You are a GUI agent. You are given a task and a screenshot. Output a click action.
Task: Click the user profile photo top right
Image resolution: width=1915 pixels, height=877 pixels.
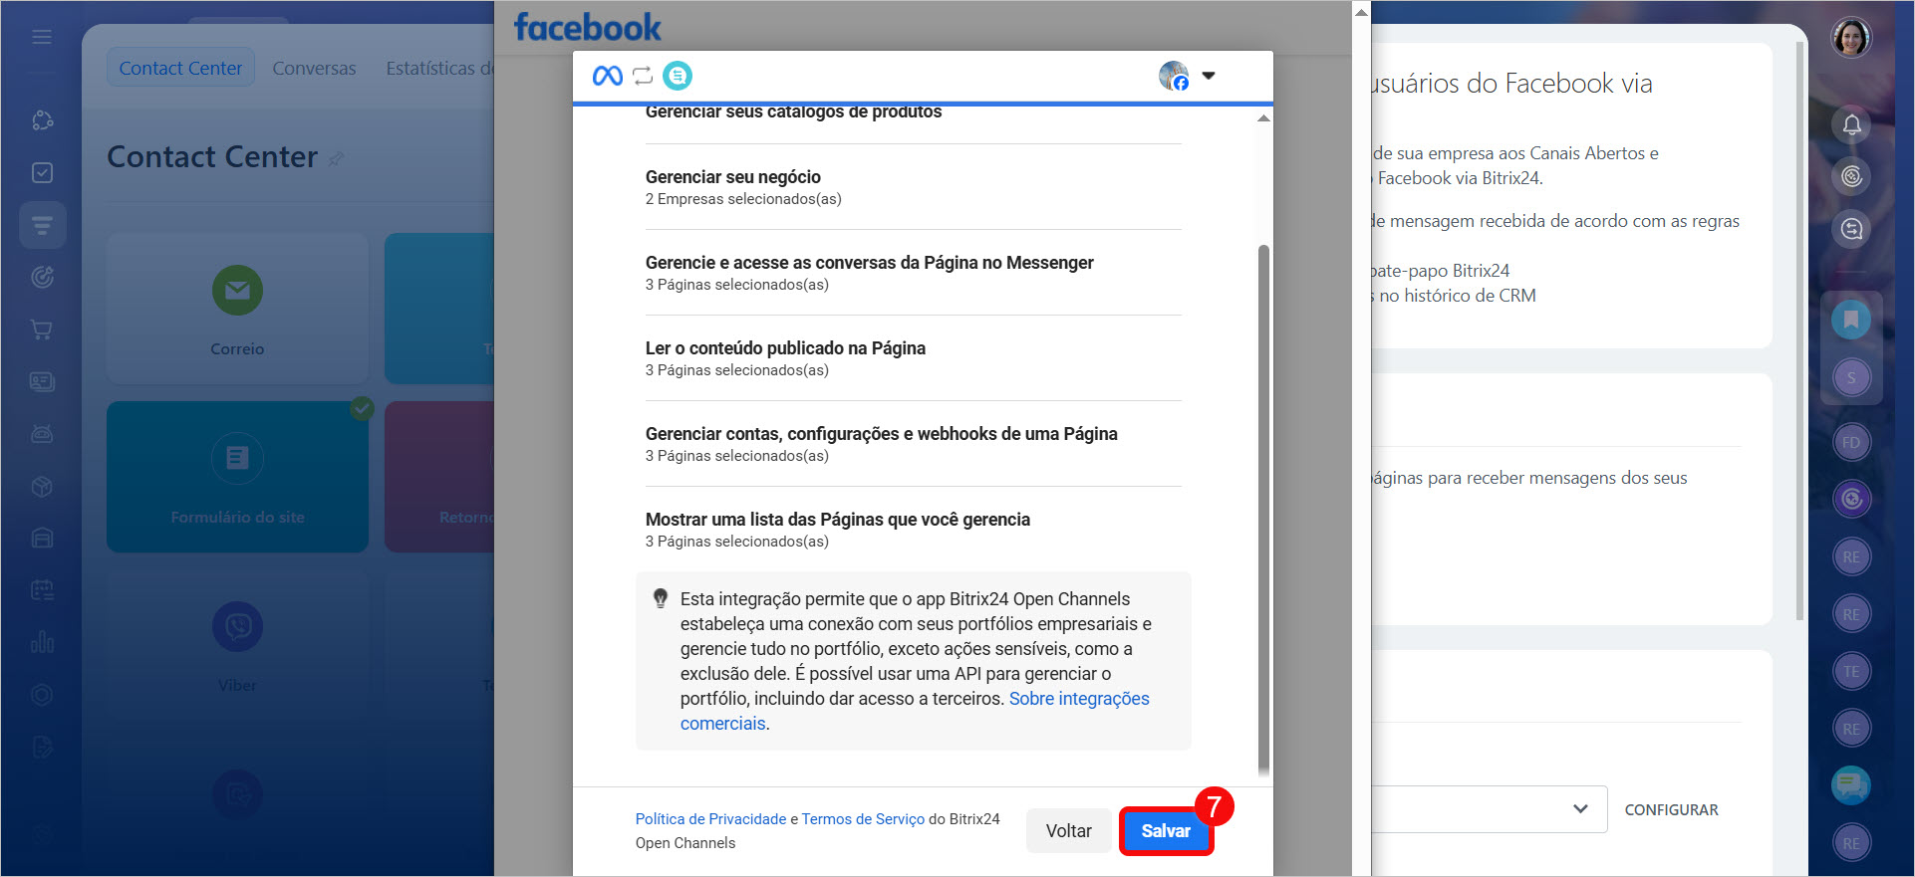(1851, 39)
